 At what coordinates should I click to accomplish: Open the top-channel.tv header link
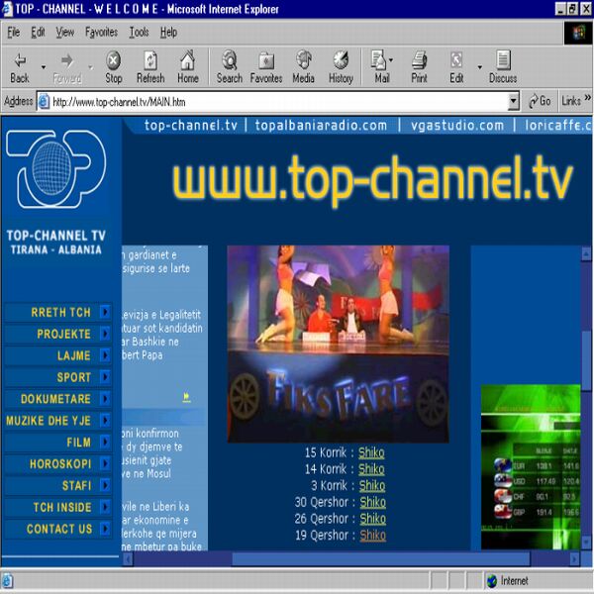191,125
